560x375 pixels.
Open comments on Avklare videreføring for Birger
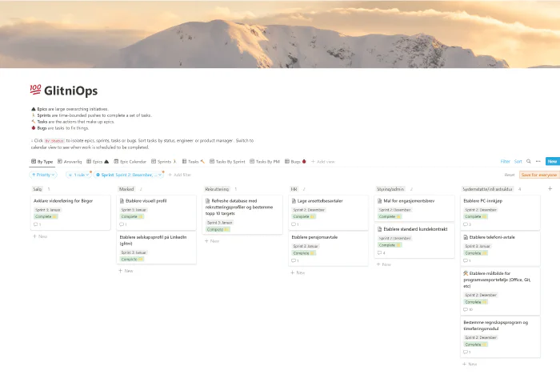point(36,224)
